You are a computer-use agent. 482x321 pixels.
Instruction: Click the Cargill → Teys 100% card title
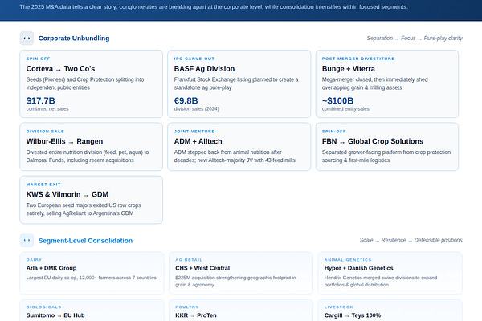click(353, 315)
